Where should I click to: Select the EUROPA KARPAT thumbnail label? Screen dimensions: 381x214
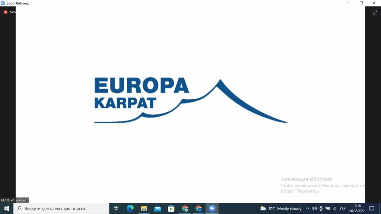click(x=14, y=200)
